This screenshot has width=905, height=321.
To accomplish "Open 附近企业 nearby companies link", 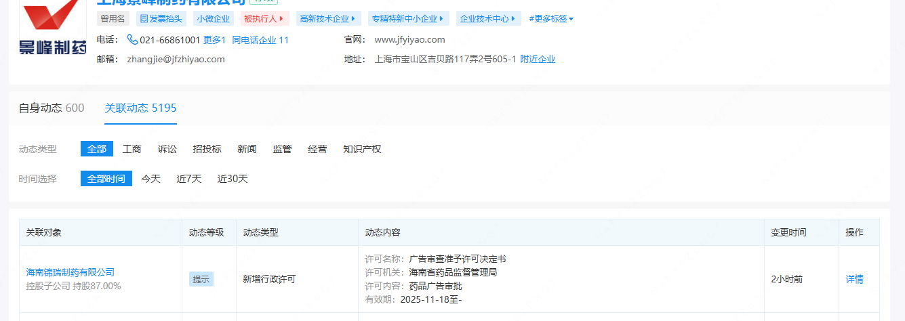I will coord(538,59).
